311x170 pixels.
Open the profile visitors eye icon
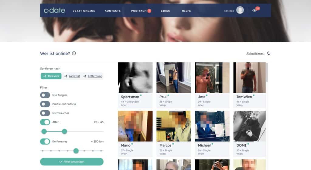[254, 10]
